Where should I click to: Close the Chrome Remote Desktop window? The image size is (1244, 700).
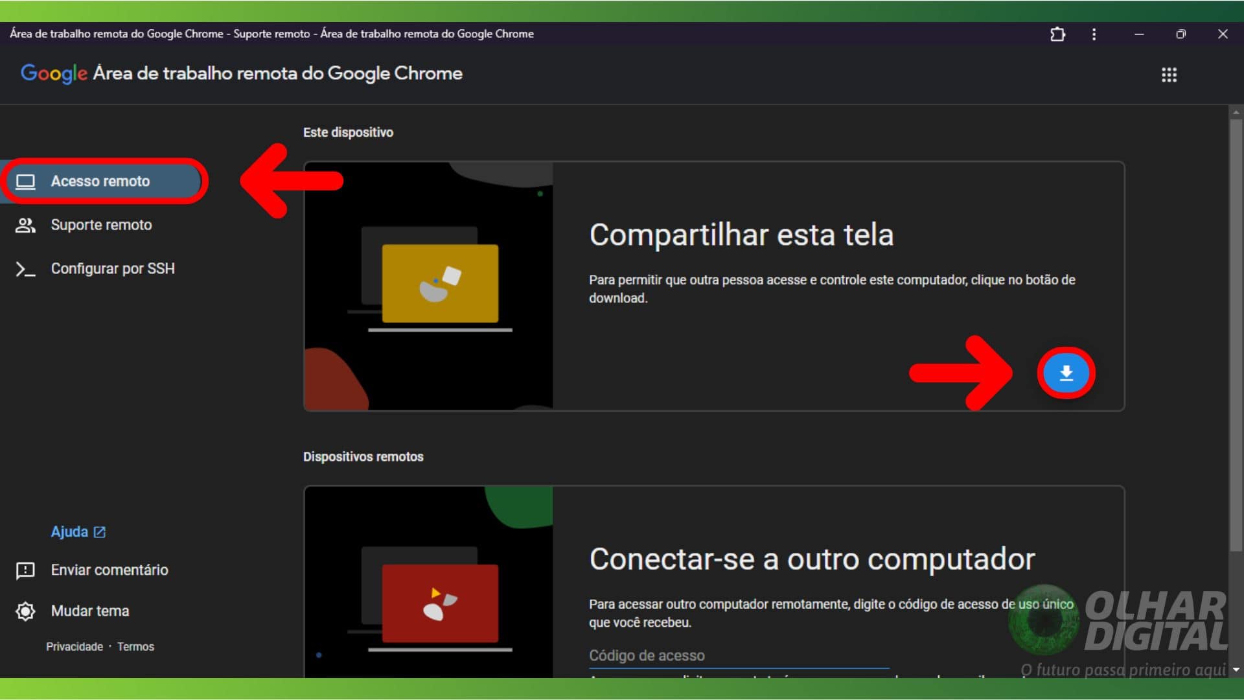(x=1223, y=34)
